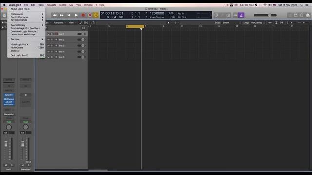Click the red Record button
The image size is (312, 175).
point(83,15)
